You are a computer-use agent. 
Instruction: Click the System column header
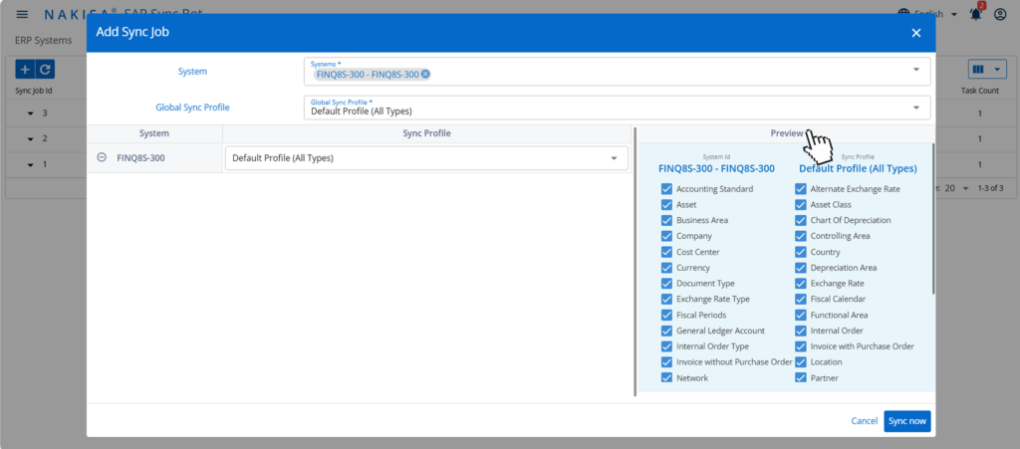(x=154, y=133)
